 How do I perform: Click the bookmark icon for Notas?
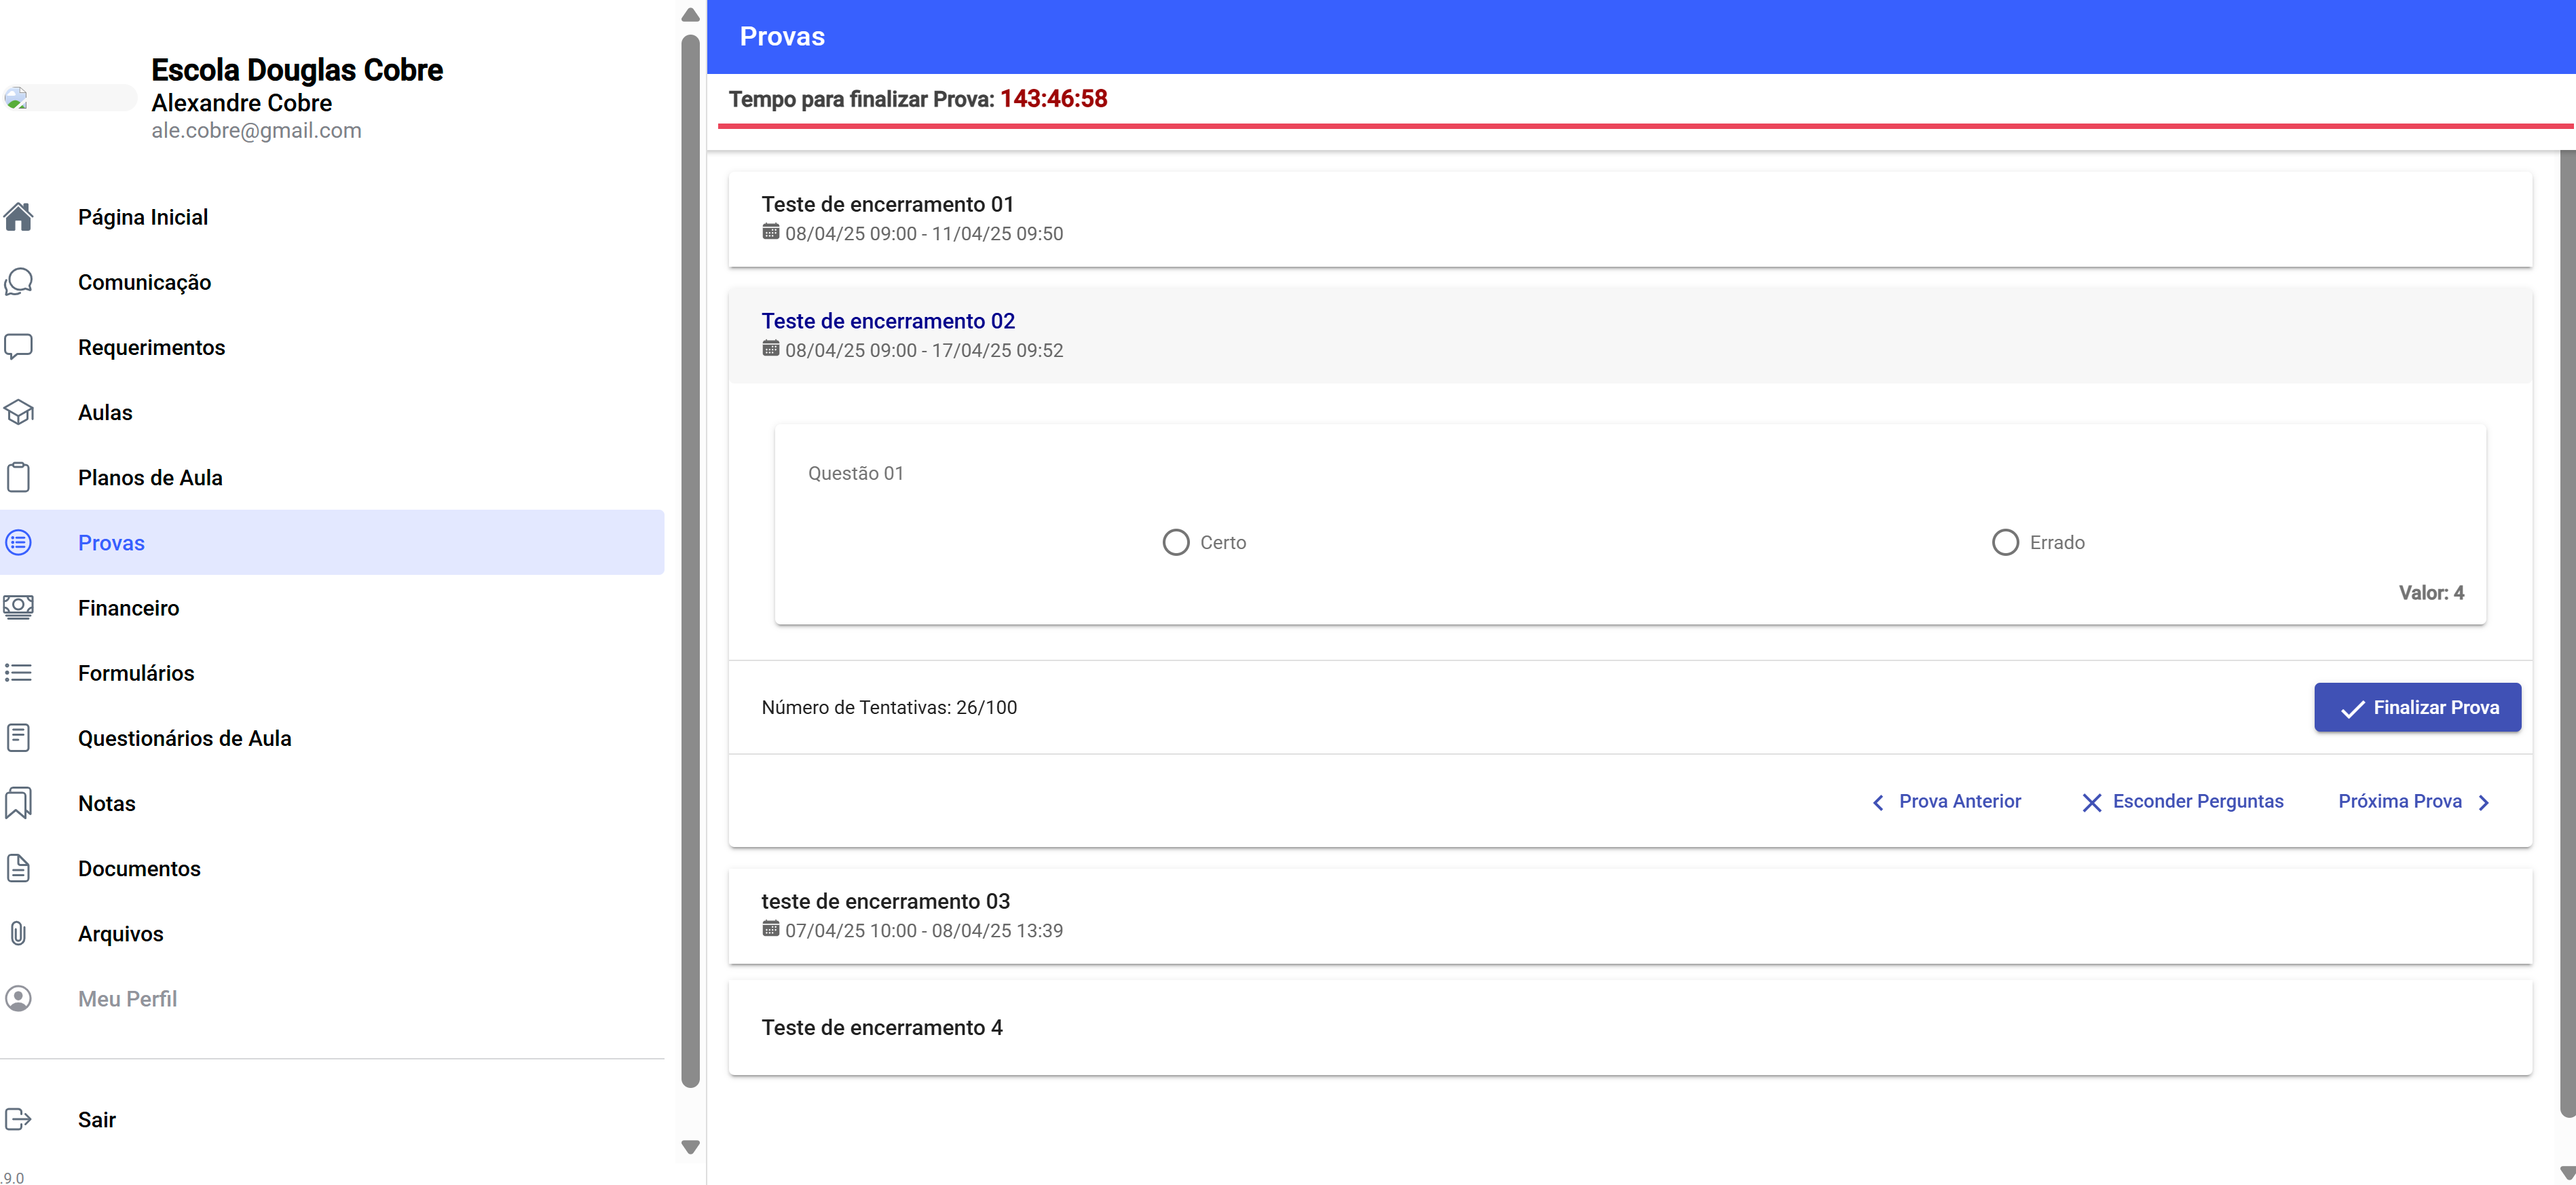tap(19, 803)
